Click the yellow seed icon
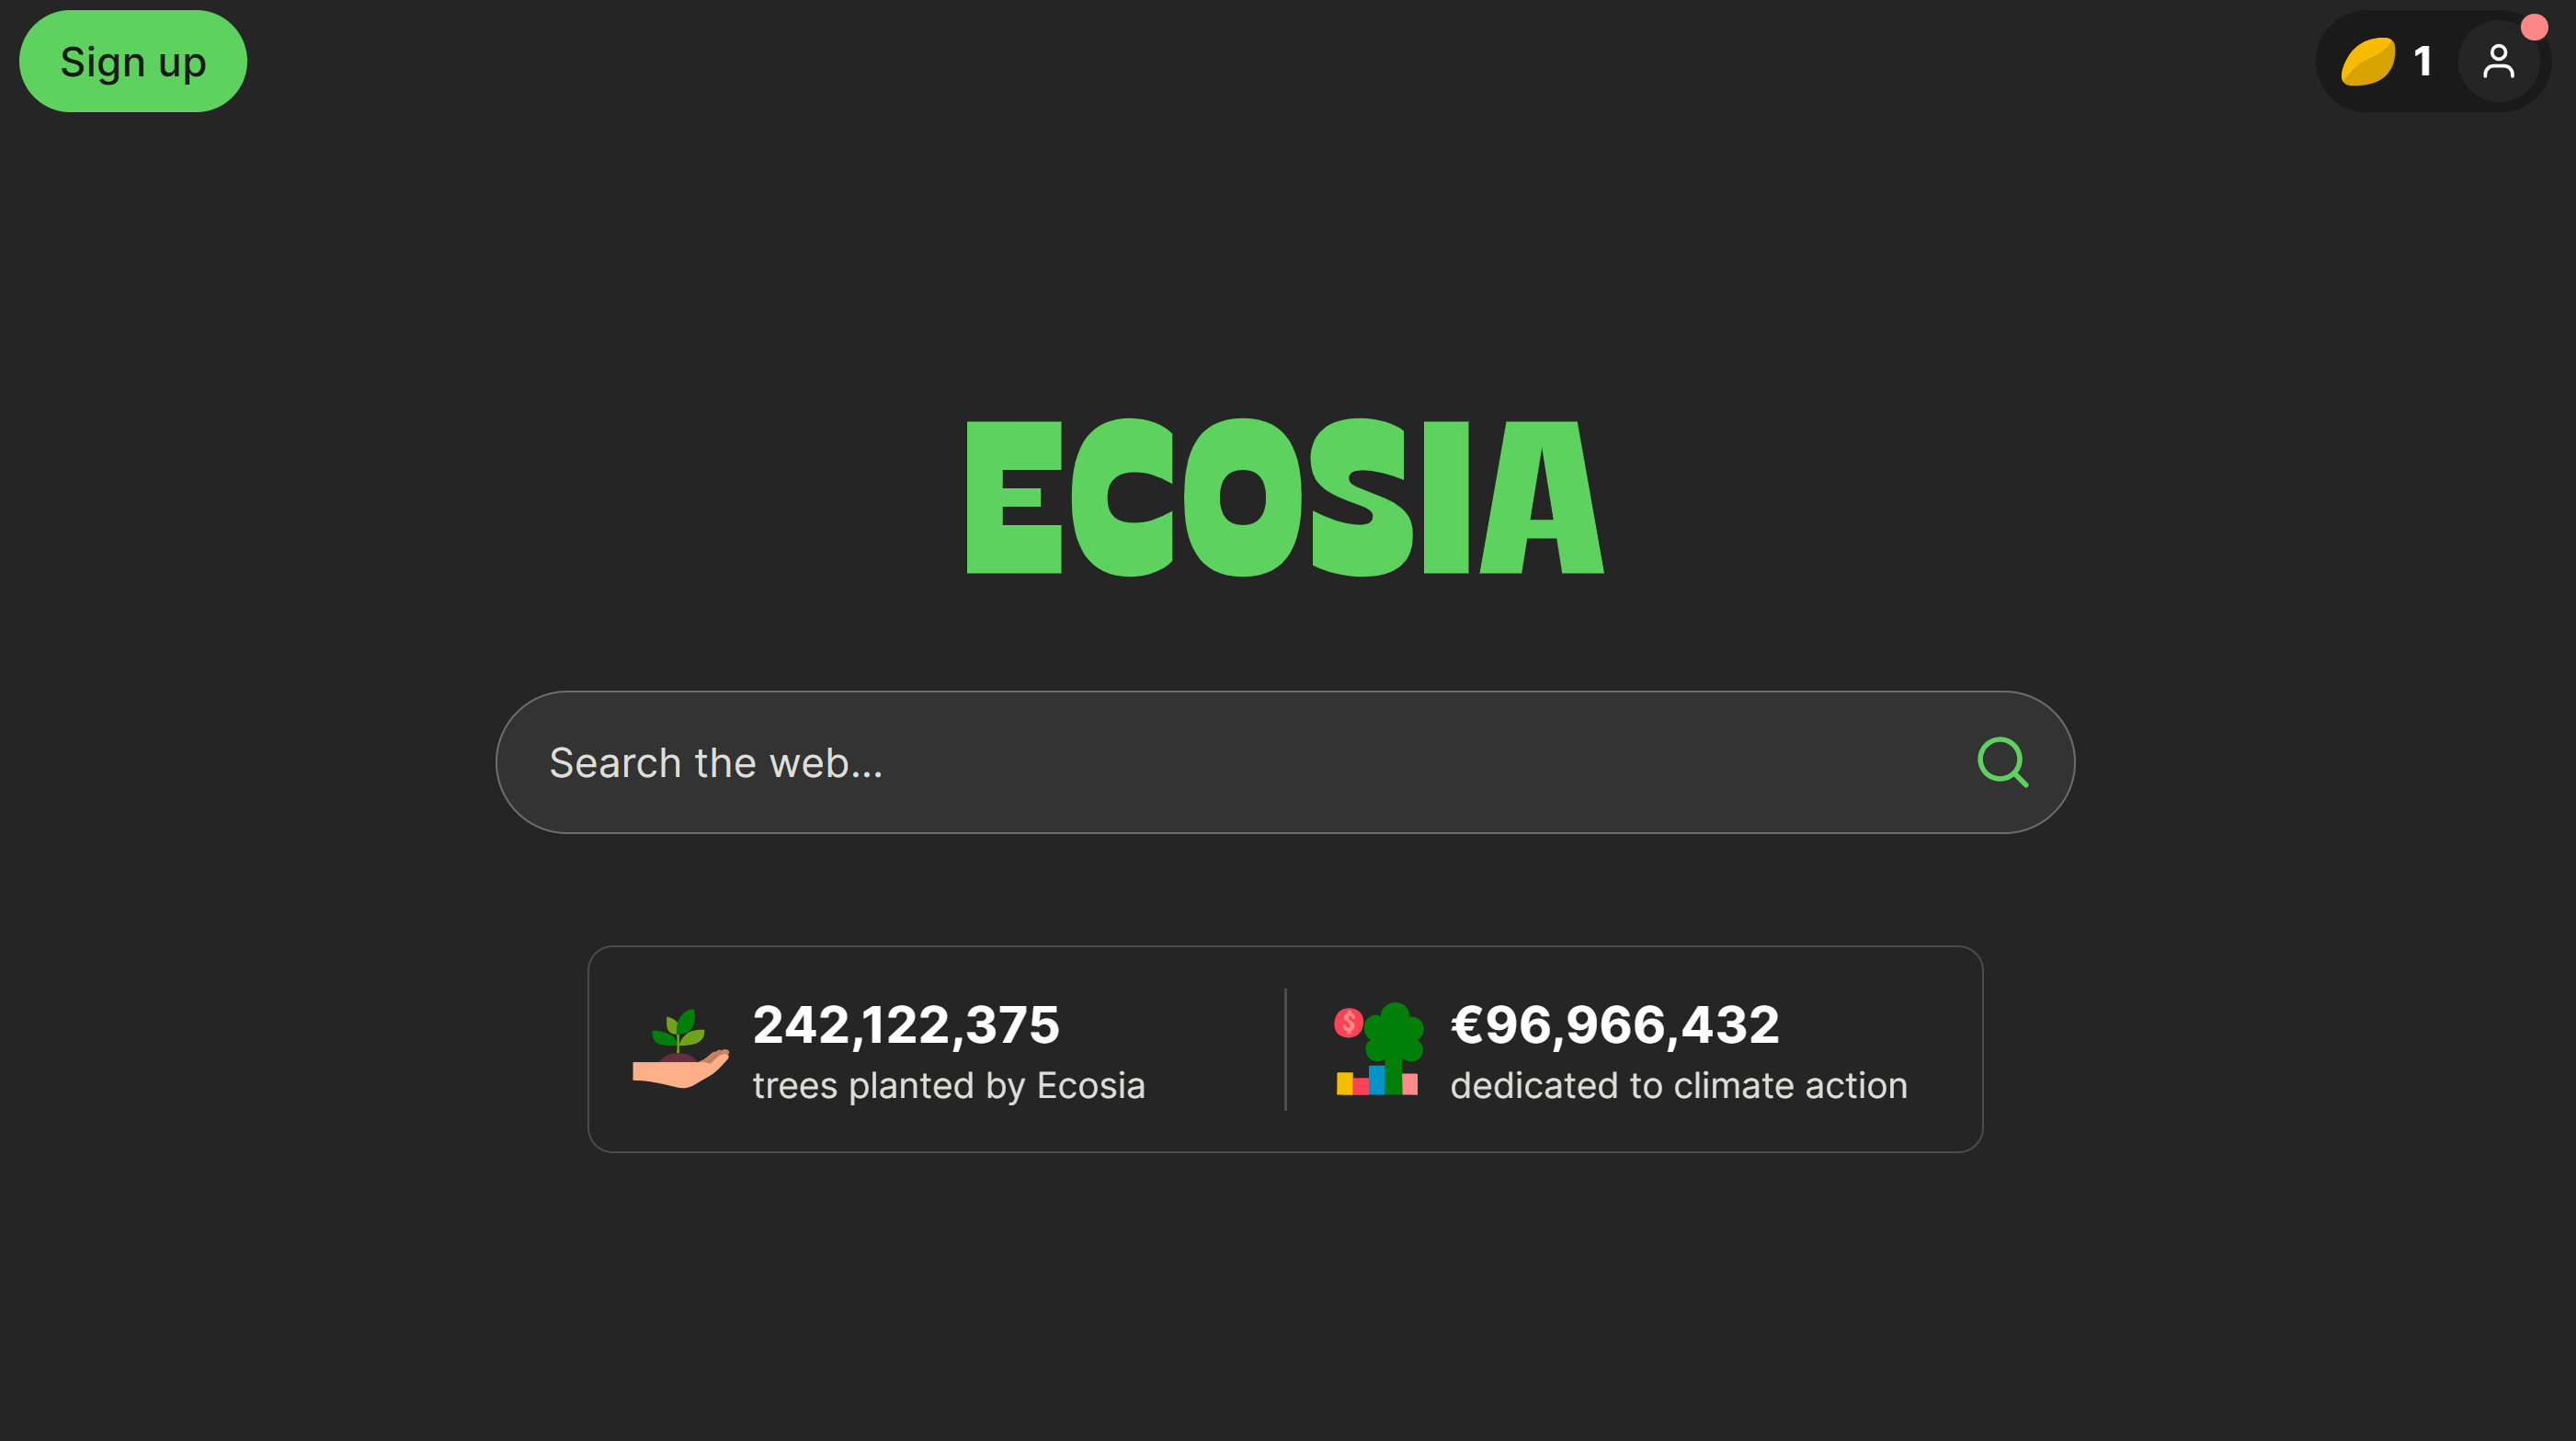2576x1441 pixels. point(2367,62)
